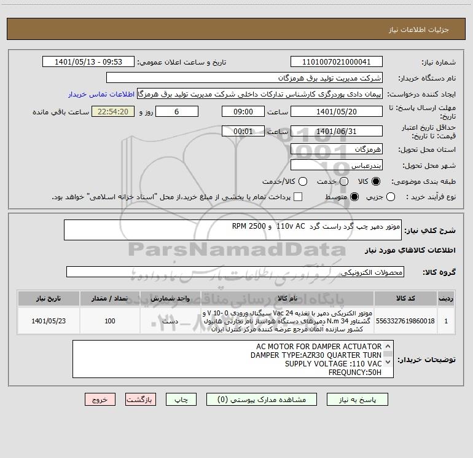Click the line DAMPER TYPE:AZR30 QUARTER TURN
Screen dimensions: 473x458
pos(316,355)
